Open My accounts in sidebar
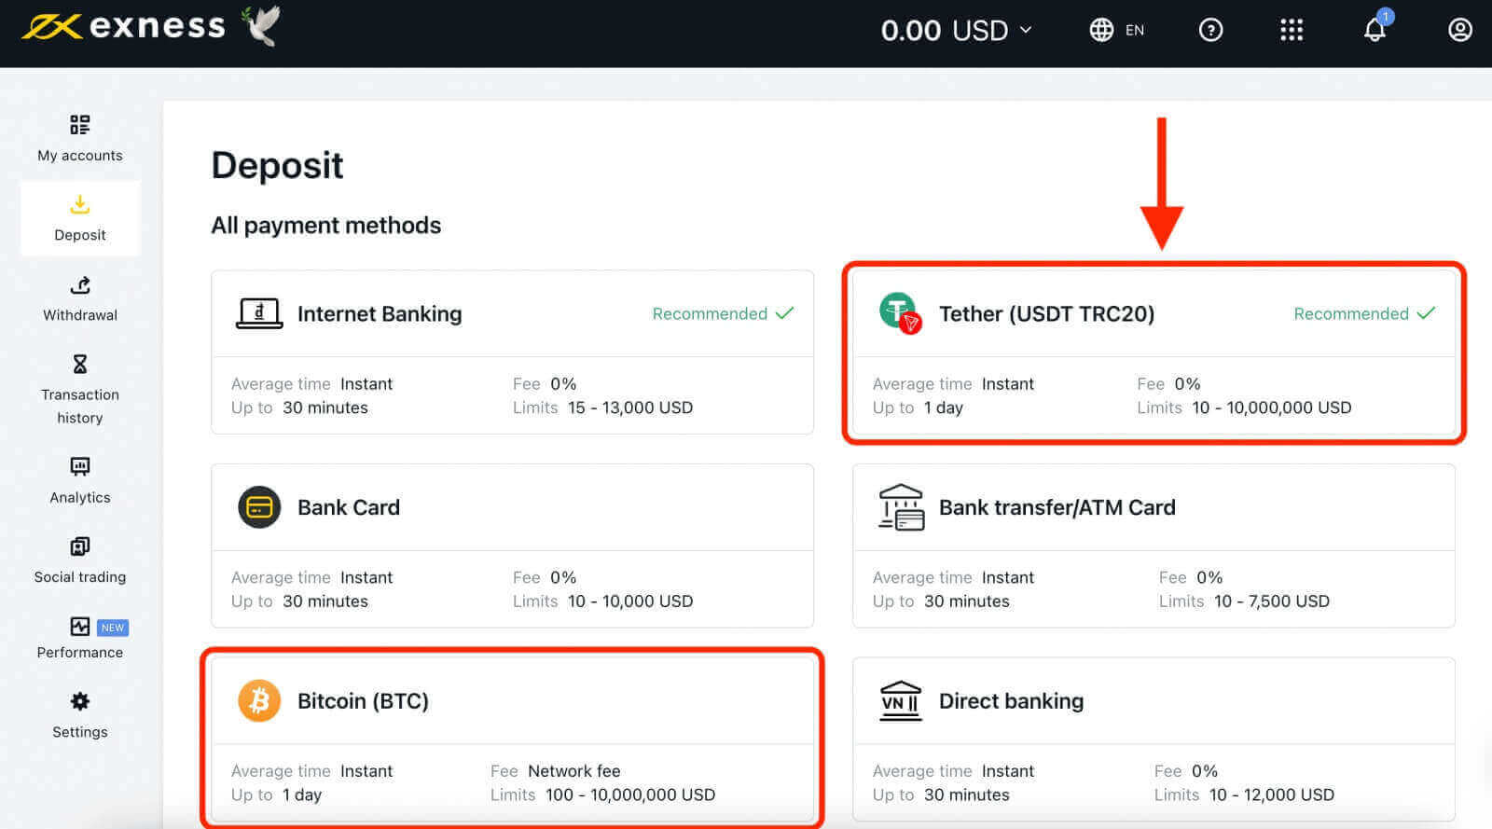This screenshot has width=1492, height=829. tap(80, 139)
